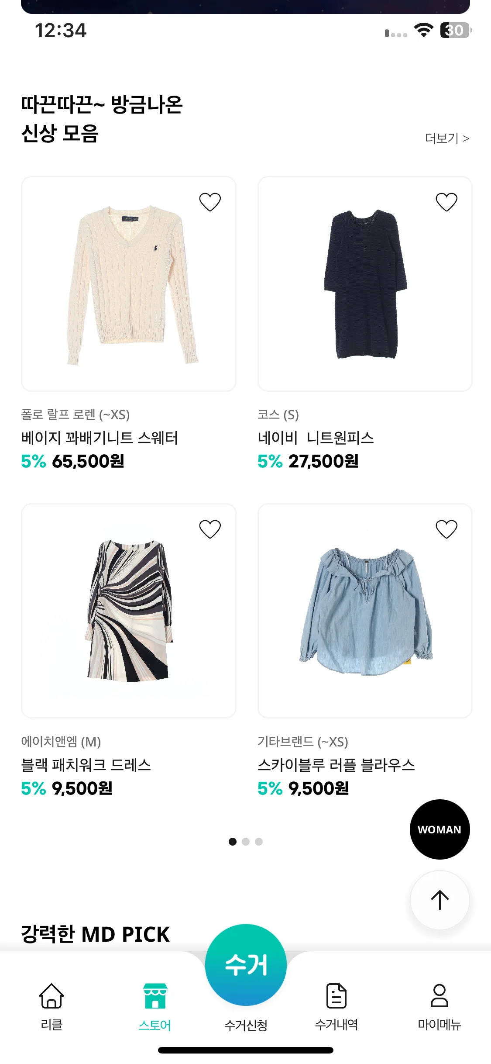Go to second carousel page dot
The image size is (491, 1064).
pyautogui.click(x=246, y=841)
